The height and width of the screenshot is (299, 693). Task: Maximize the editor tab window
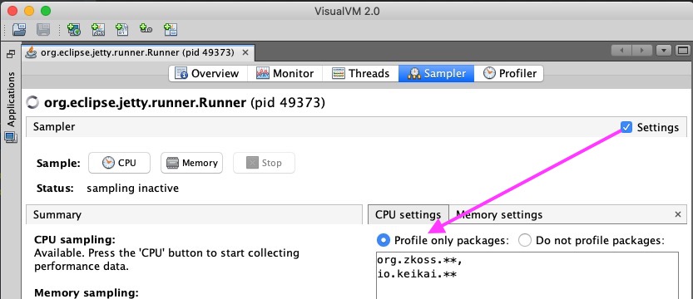coord(683,51)
